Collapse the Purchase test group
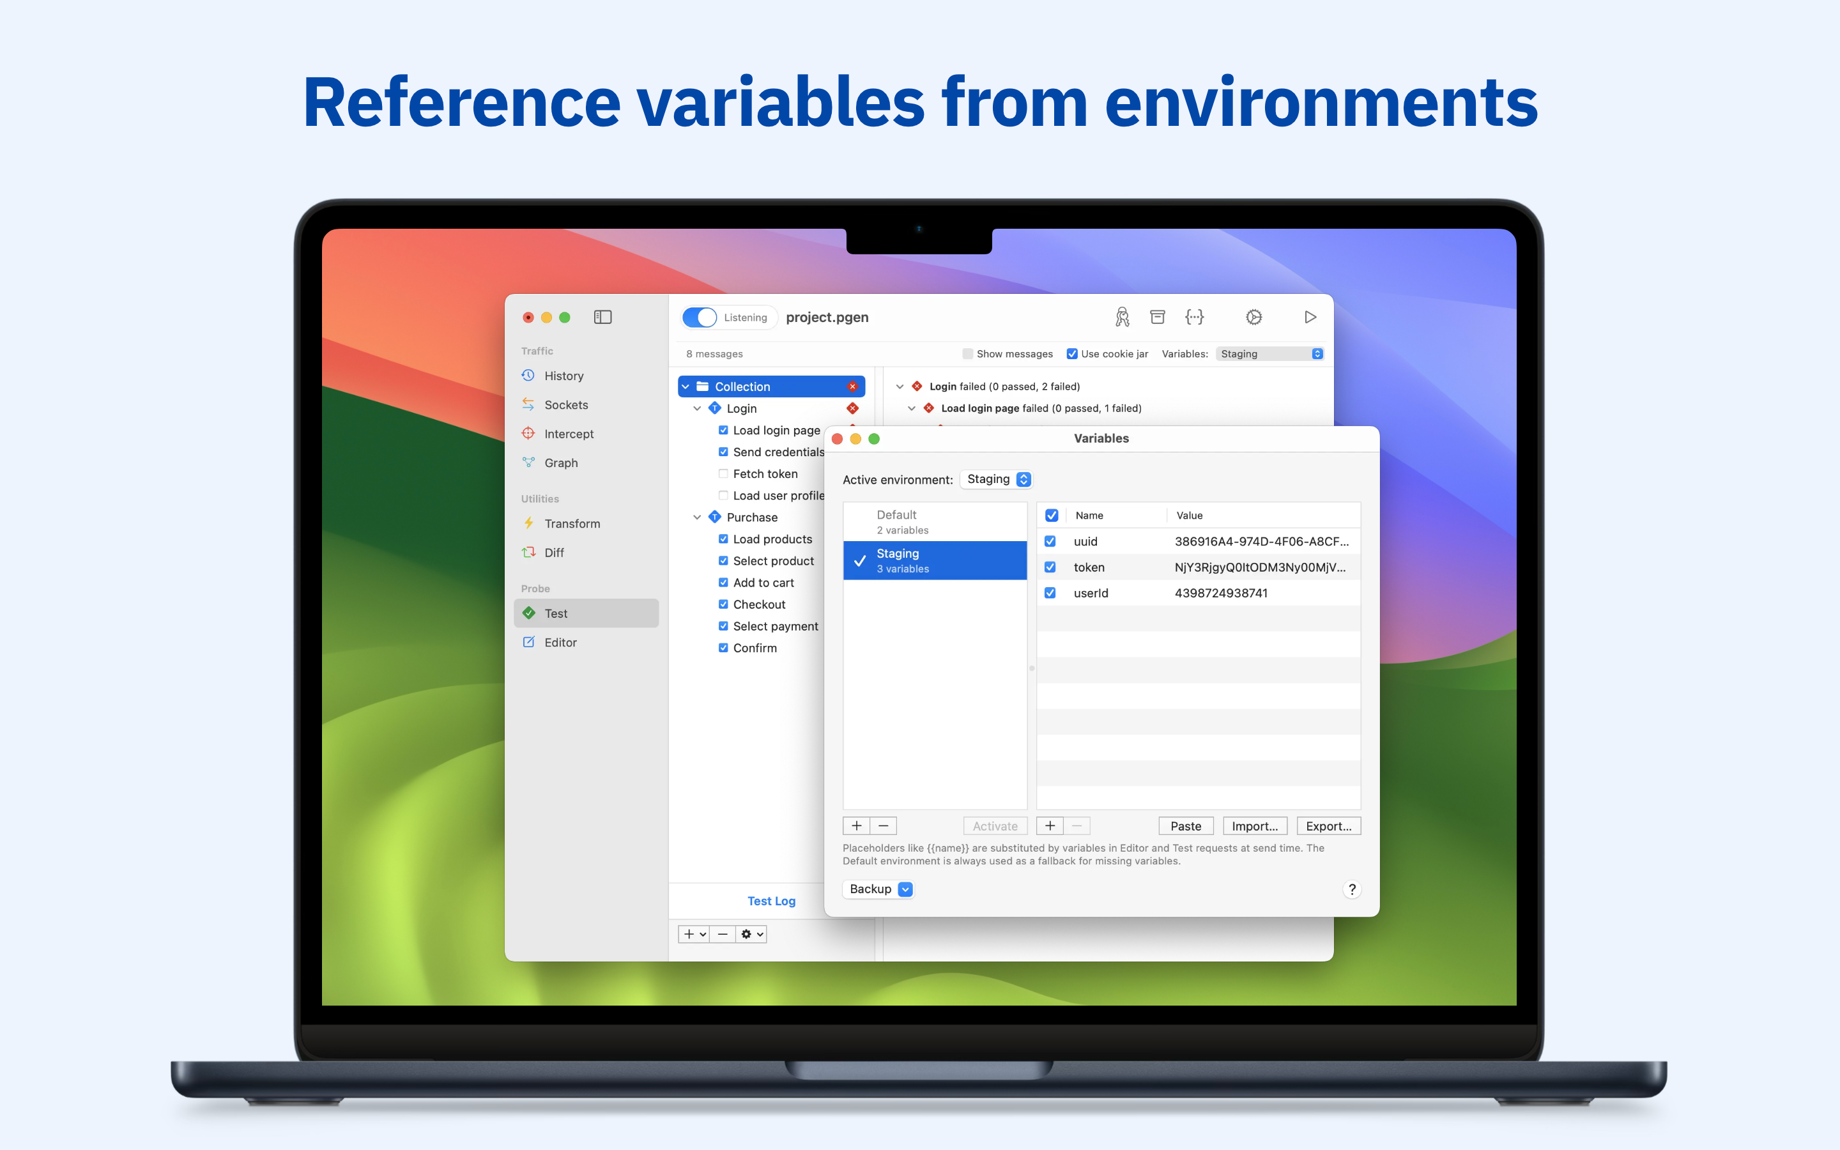The image size is (1840, 1150). pyautogui.click(x=696, y=517)
